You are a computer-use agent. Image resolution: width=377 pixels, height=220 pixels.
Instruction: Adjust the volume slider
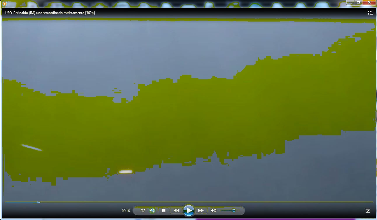click(231, 210)
